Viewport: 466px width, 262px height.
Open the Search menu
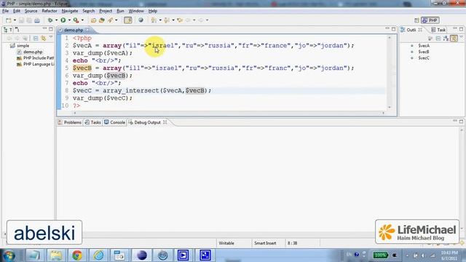point(89,11)
